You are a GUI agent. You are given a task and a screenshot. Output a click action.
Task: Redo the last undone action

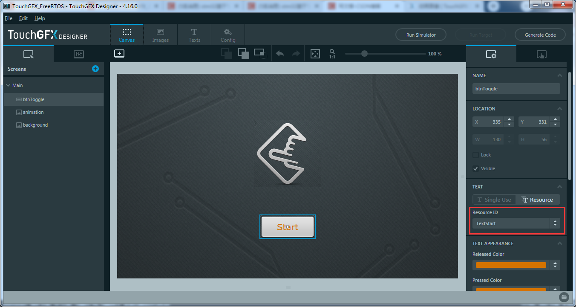[296, 54]
